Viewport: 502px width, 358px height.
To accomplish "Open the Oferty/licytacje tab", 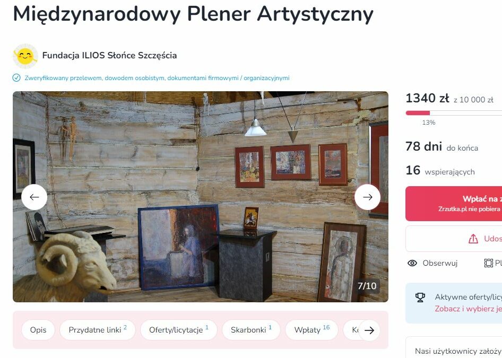I will [x=179, y=330].
